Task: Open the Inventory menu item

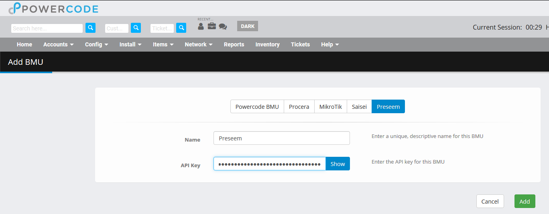Action: [x=268, y=44]
